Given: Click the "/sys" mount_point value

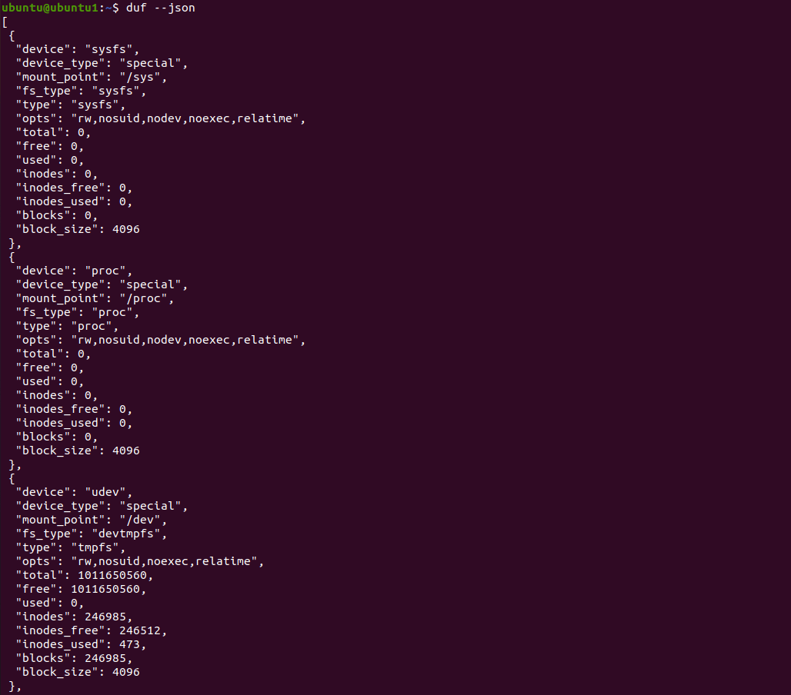Looking at the screenshot, I should click(x=140, y=77).
